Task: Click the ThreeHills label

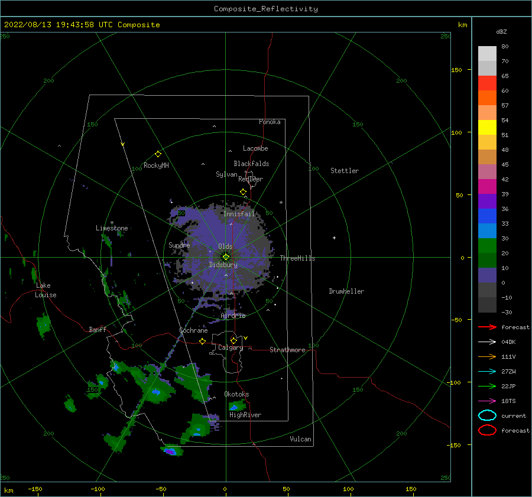Action: [297, 258]
